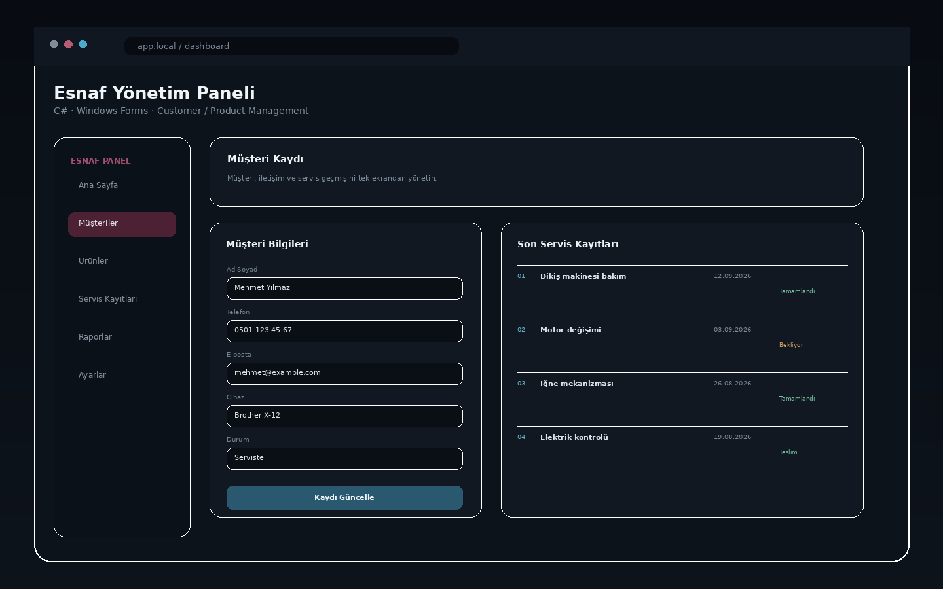Screen dimensions: 943x589
Task: Click the blue window control dot
Action: tap(83, 45)
